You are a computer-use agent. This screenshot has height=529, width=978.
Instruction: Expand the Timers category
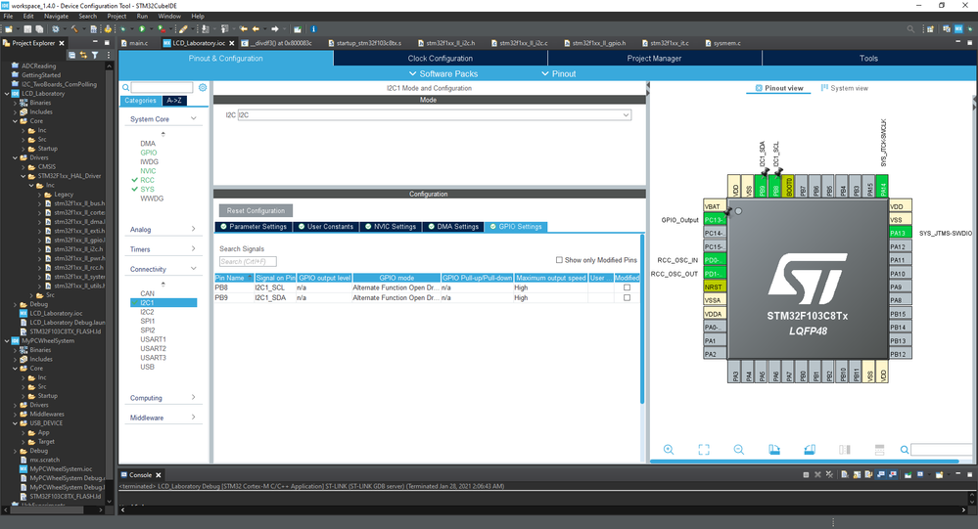[194, 248]
